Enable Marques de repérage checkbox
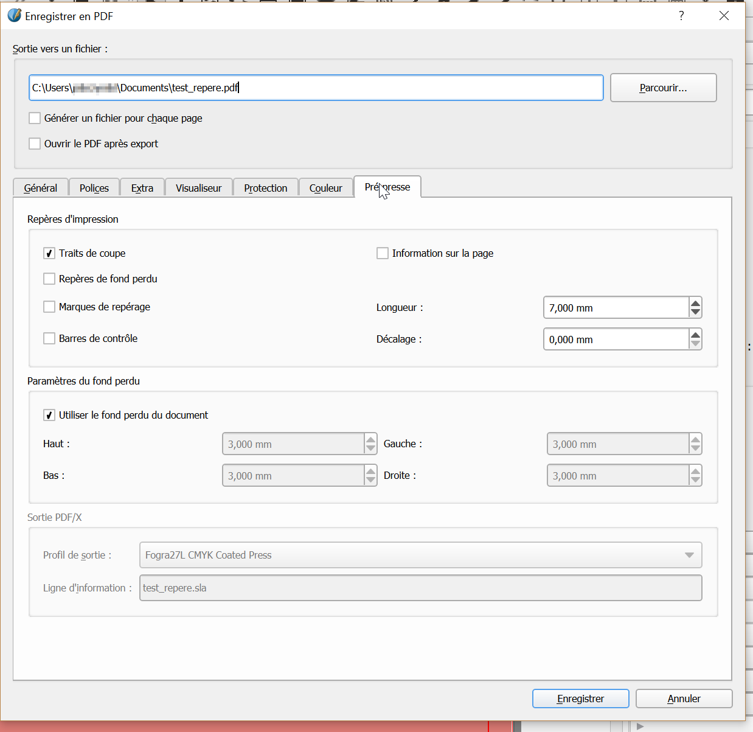Image resolution: width=753 pixels, height=732 pixels. (x=49, y=307)
